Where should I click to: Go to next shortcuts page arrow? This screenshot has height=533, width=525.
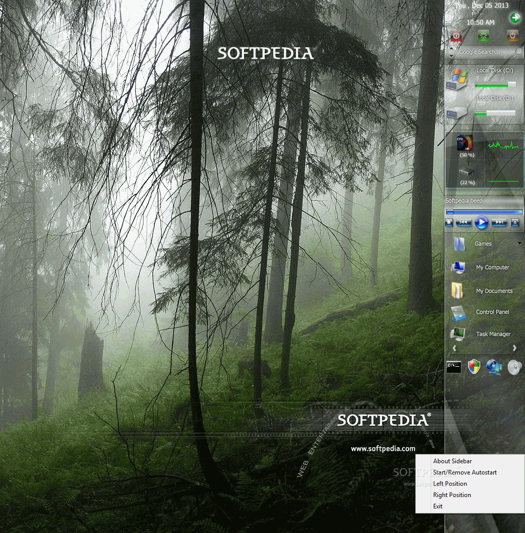tap(514, 348)
